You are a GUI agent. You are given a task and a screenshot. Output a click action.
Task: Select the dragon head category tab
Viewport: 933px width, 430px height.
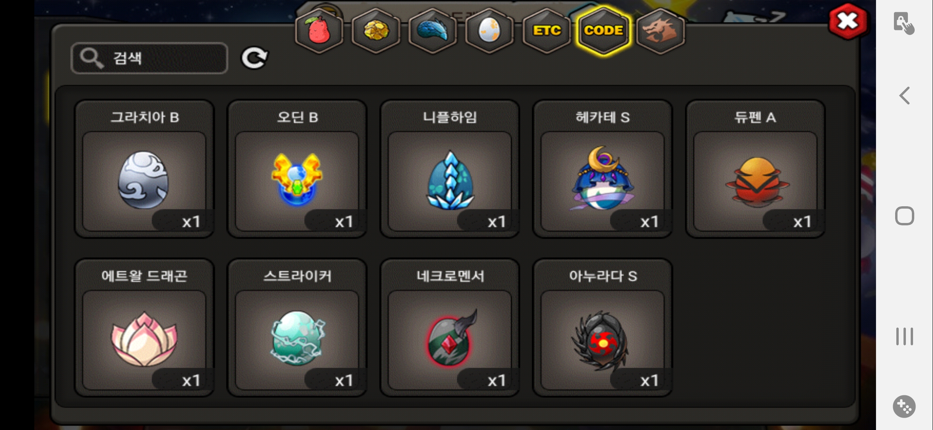(x=660, y=31)
